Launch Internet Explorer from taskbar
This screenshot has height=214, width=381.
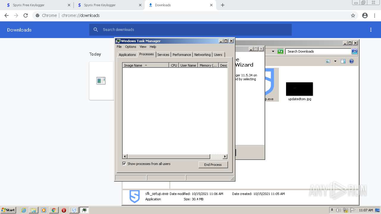click(x=24, y=210)
